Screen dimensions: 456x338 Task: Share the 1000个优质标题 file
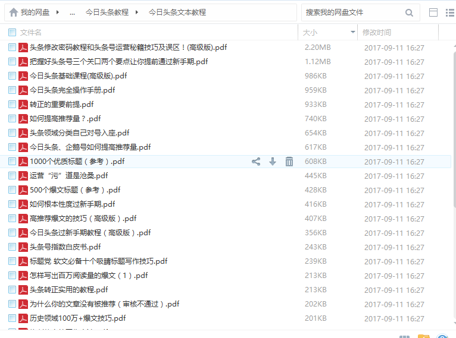[x=256, y=162]
